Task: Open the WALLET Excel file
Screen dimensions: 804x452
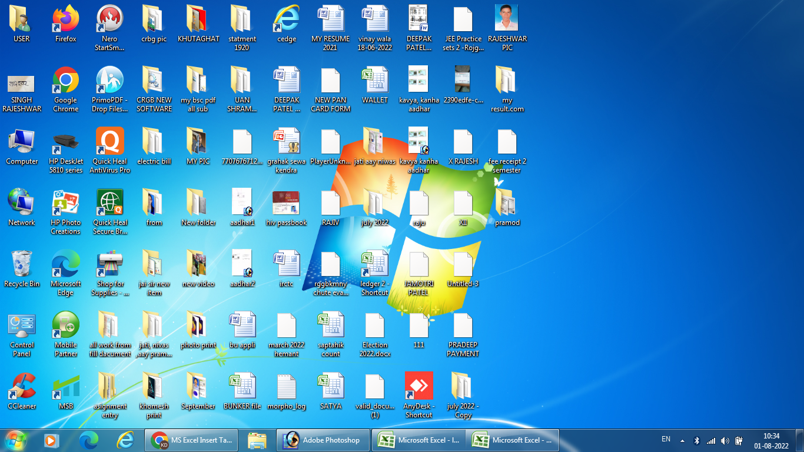Action: [x=375, y=85]
